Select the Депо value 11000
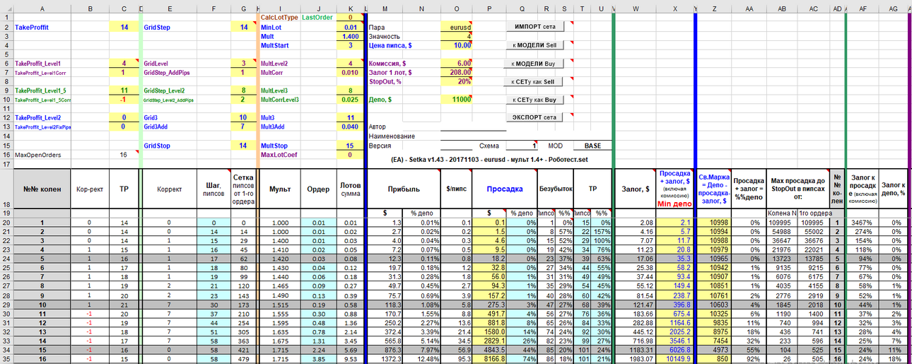 coord(456,100)
